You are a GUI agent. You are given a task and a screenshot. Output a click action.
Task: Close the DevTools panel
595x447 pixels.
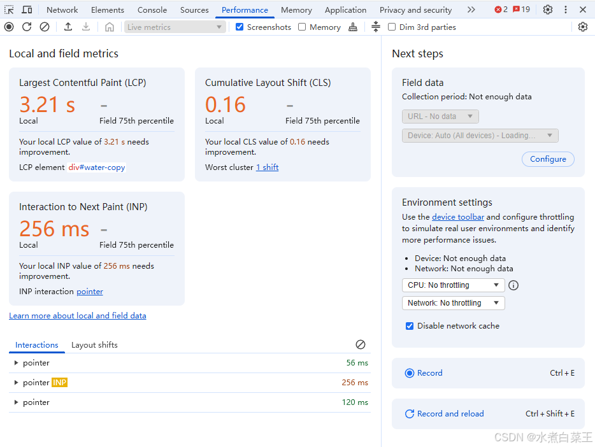point(583,10)
